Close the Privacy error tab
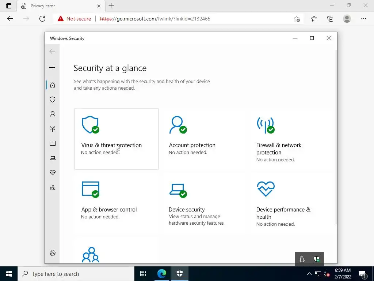This screenshot has height=281, width=374. 99,6
